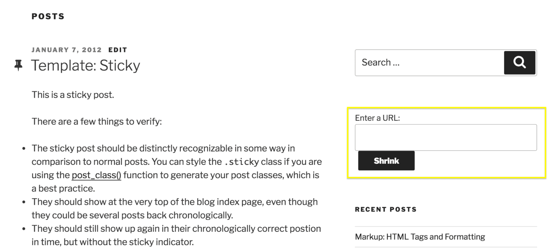The width and height of the screenshot is (560, 251).
Task: Open "Markup: HTML Tags and Formatting" post
Action: pos(420,236)
